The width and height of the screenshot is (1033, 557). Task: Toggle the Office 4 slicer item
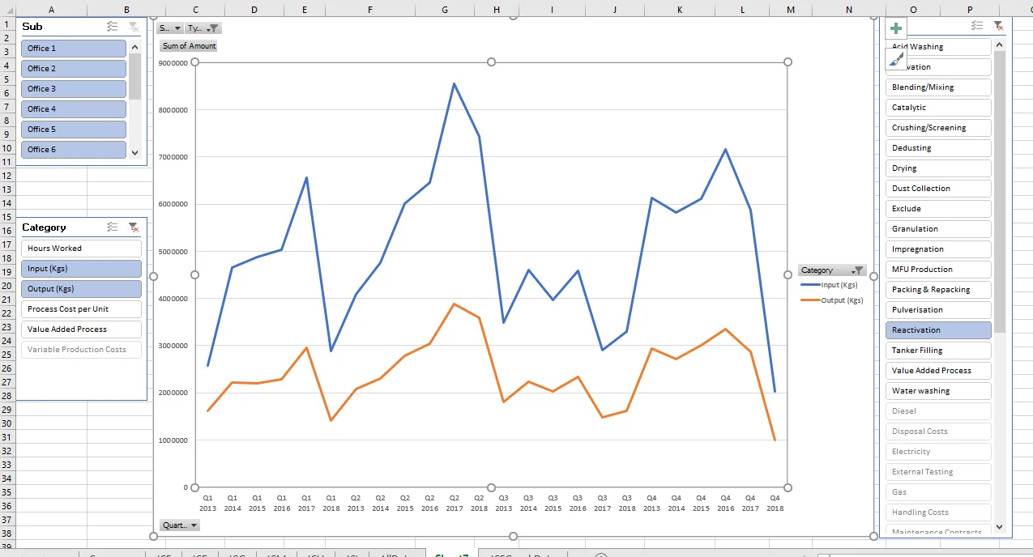tap(74, 109)
